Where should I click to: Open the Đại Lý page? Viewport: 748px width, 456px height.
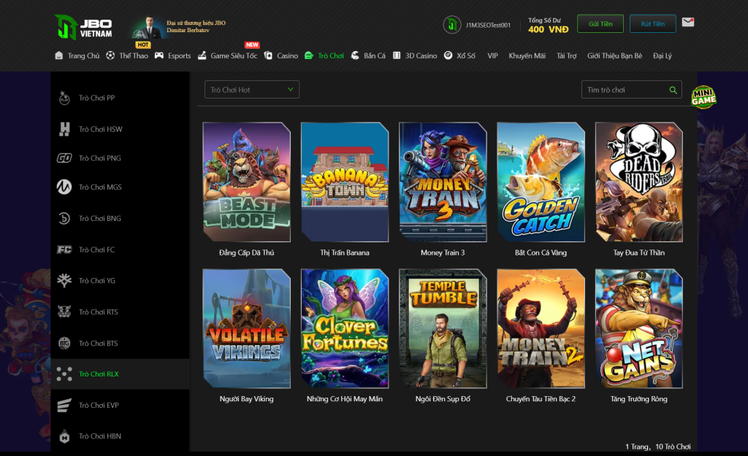pyautogui.click(x=663, y=55)
